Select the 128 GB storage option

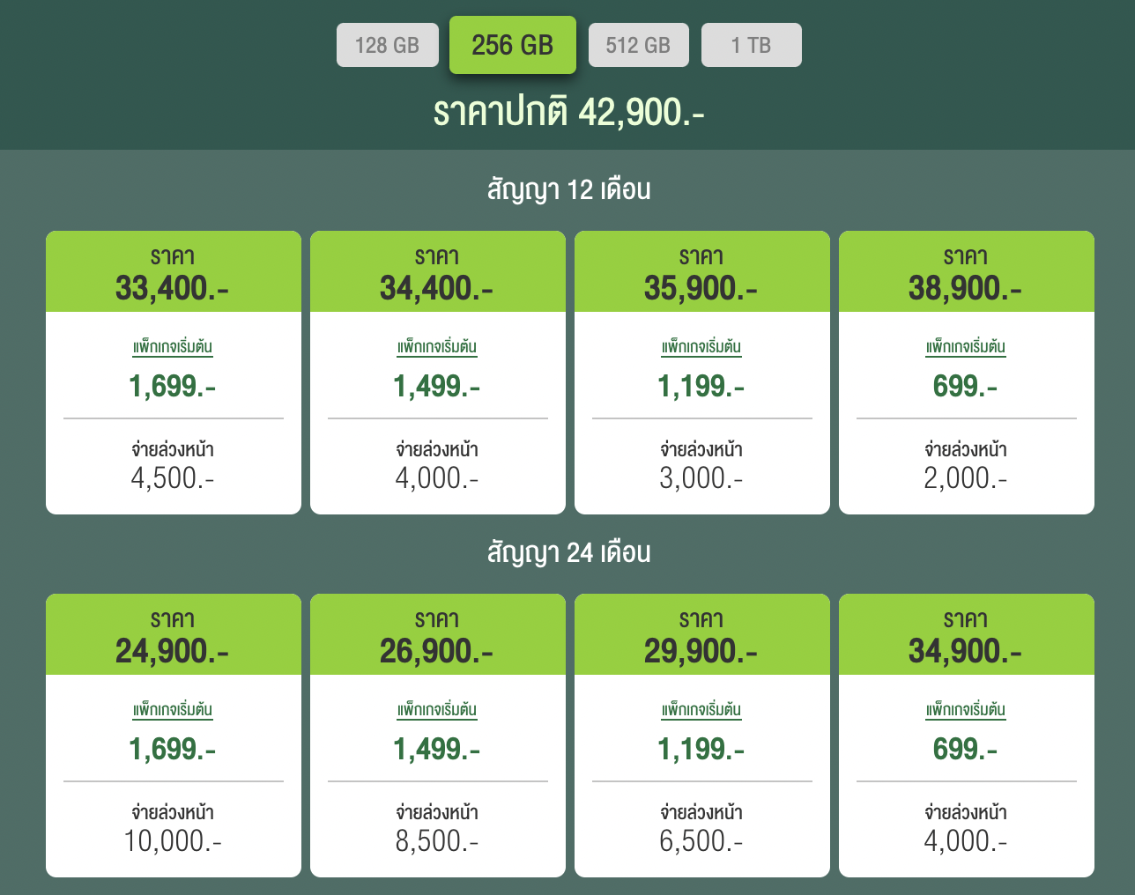(387, 45)
